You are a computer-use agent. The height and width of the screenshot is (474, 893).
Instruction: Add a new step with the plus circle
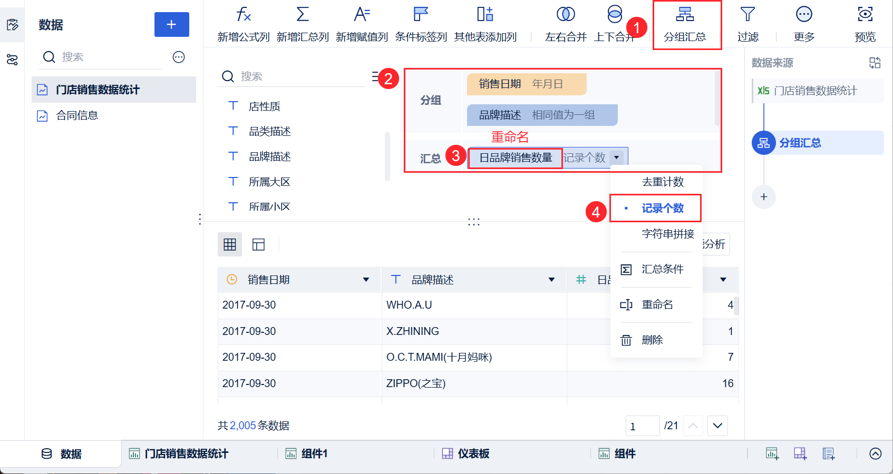click(x=764, y=197)
